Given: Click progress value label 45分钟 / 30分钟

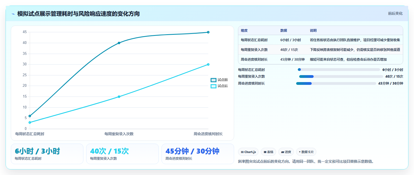Looking at the screenshot, I should point(391,83).
